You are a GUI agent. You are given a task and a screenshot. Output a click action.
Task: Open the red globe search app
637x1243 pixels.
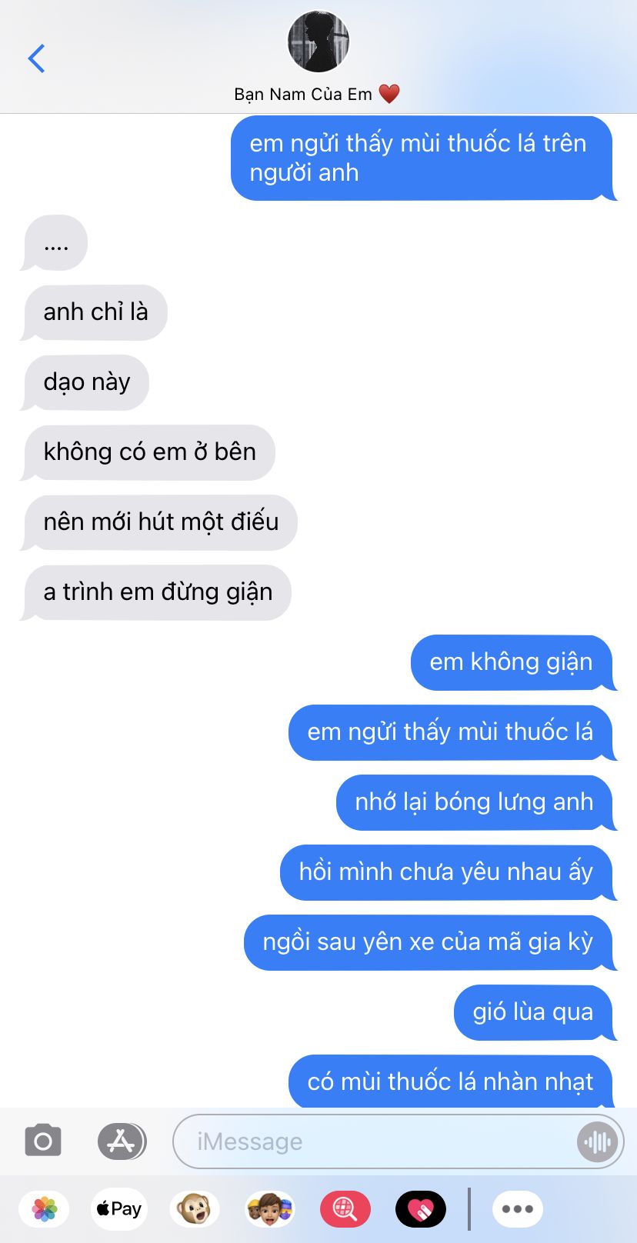point(345,1209)
